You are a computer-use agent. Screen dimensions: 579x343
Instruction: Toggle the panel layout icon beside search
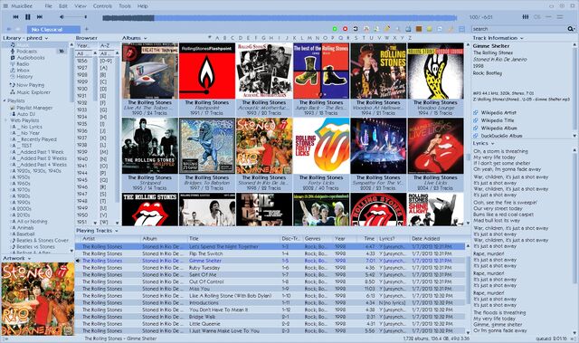461,29
